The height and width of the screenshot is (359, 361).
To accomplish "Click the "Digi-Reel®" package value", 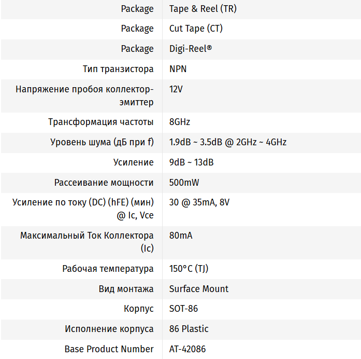I will tap(191, 49).
